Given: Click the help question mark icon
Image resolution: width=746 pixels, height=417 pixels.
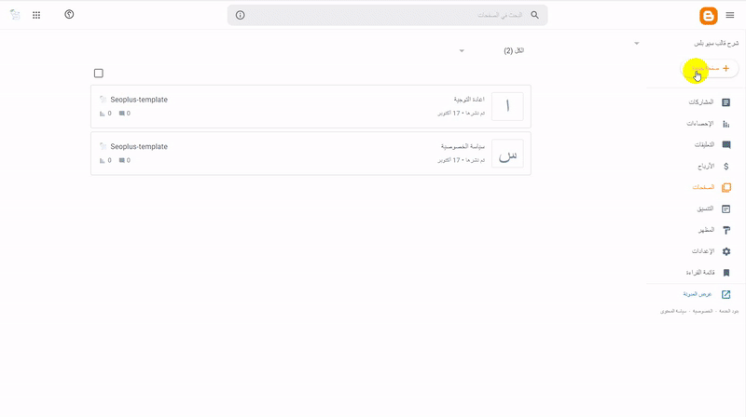Looking at the screenshot, I should (70, 15).
